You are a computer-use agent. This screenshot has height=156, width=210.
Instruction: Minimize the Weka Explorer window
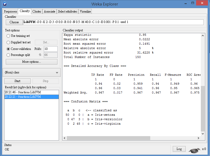coord(186,3)
